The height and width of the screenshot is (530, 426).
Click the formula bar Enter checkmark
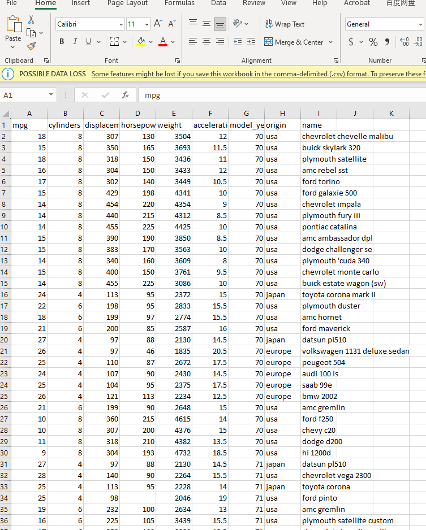point(105,95)
